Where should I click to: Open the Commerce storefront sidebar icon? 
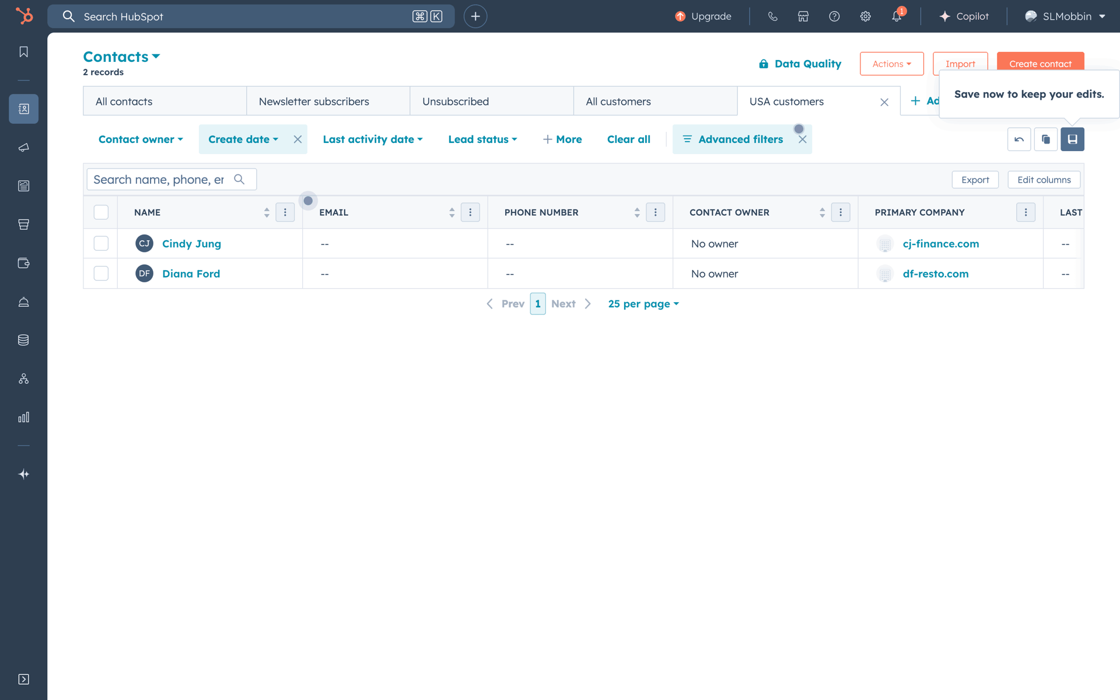pos(23,224)
